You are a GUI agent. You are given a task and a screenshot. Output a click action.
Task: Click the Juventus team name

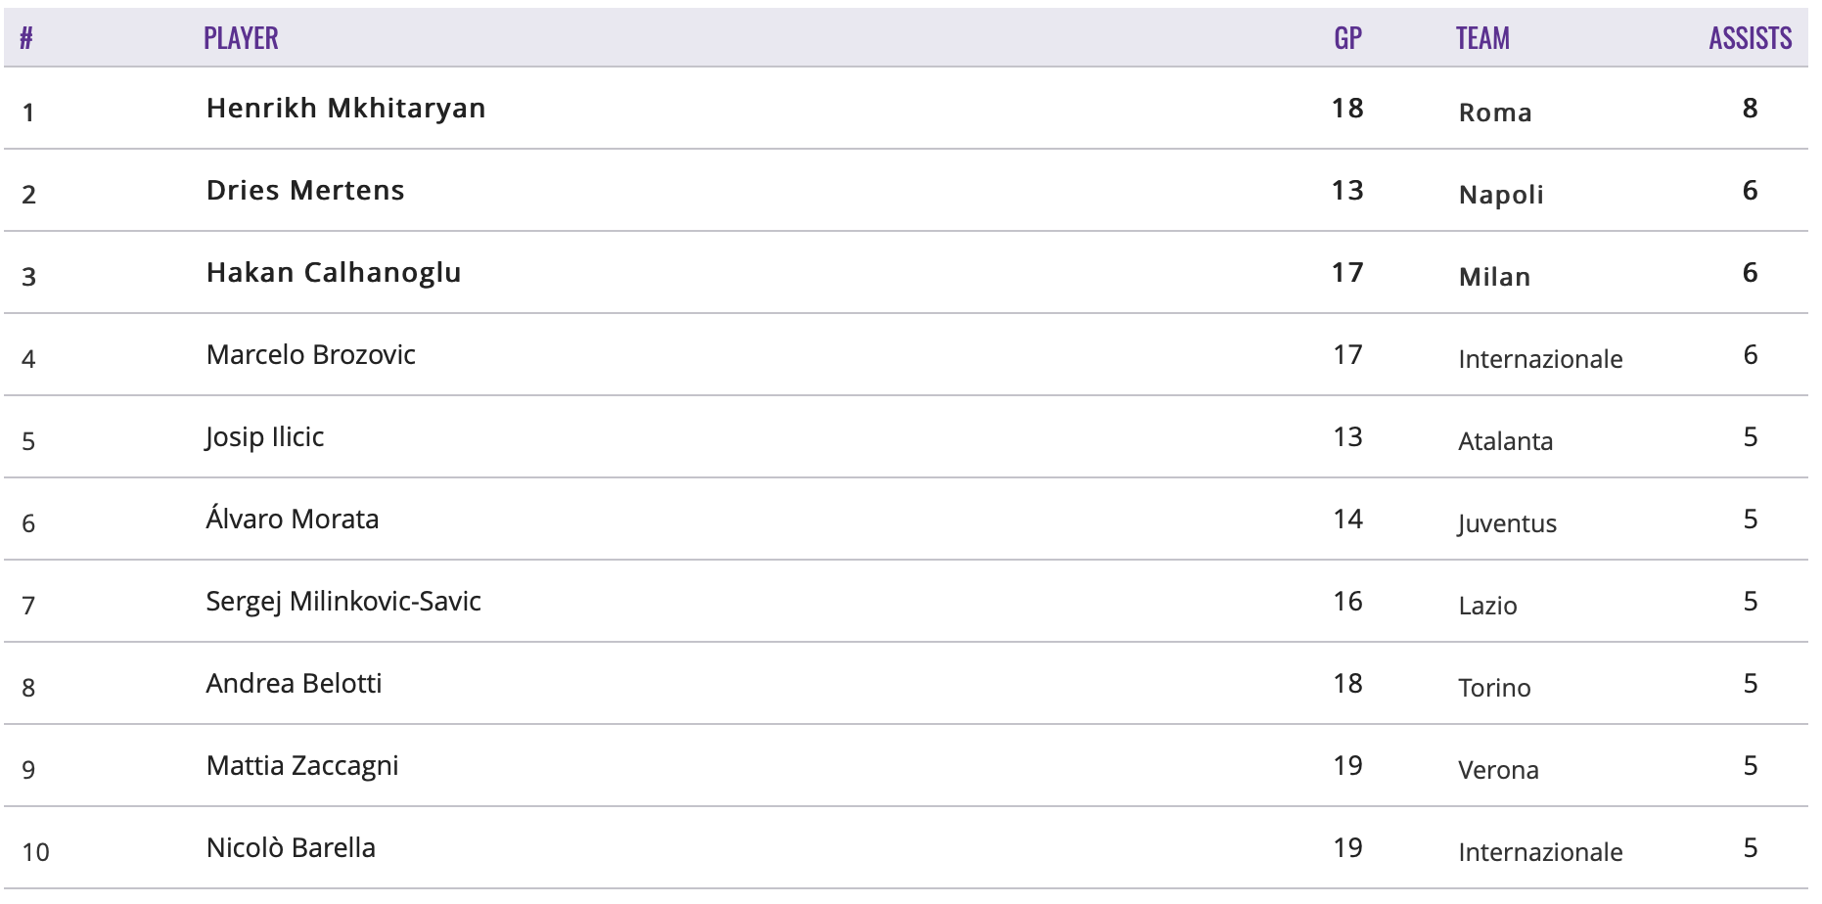(1507, 523)
